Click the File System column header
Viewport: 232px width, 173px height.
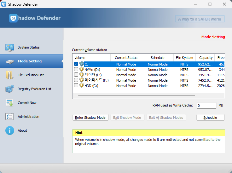184,58
